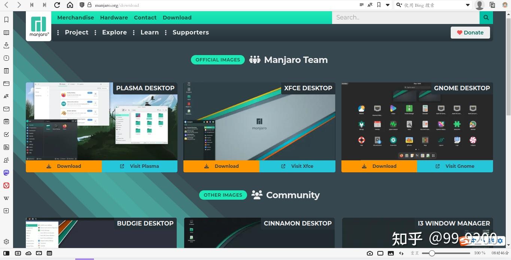The width and height of the screenshot is (511, 260).
Task: Bookmark this page from address bar
Action: coord(379,5)
